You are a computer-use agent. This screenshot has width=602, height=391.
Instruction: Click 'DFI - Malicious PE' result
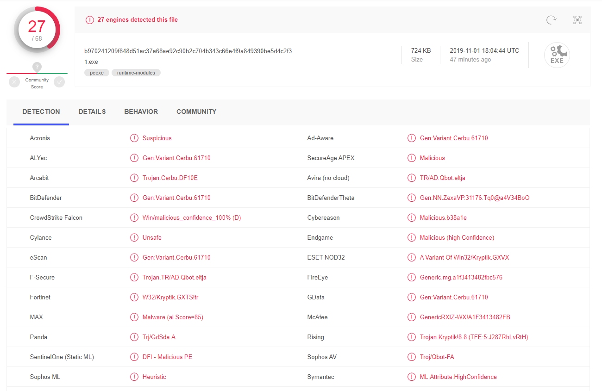click(167, 357)
